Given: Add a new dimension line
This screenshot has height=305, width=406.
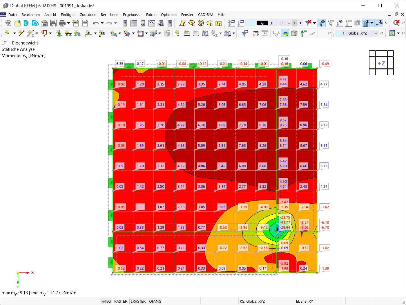Looking at the screenshot, I should click(88, 33).
